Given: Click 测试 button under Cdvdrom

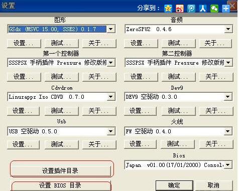Looking at the screenshot, I should (62, 111).
